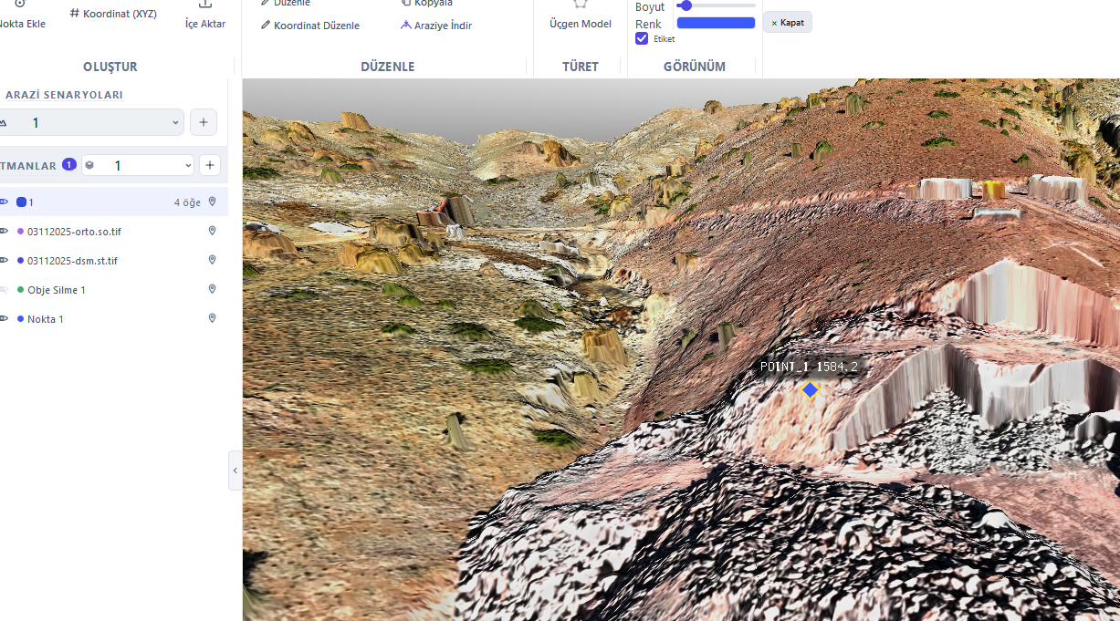The image size is (1120, 621).
Task: Adjust the Boyut size slider
Action: pos(716,5)
